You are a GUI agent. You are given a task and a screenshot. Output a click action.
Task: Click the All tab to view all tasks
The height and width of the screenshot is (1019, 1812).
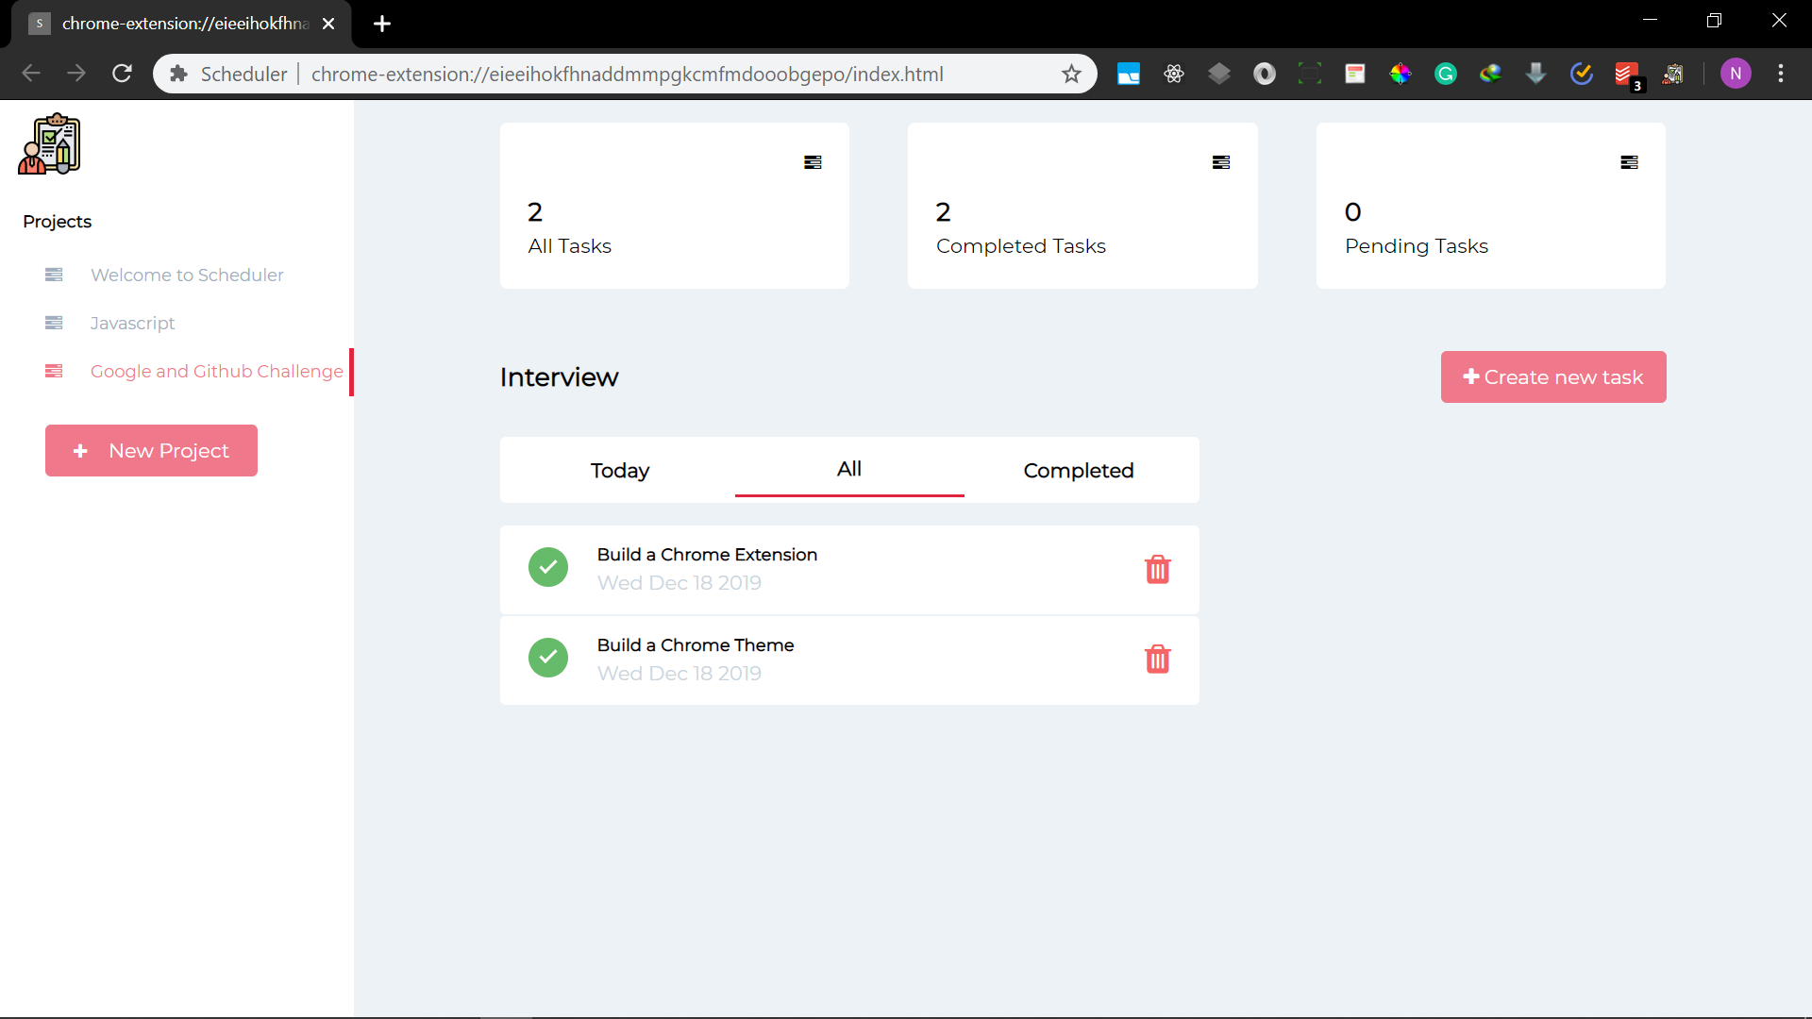click(848, 469)
